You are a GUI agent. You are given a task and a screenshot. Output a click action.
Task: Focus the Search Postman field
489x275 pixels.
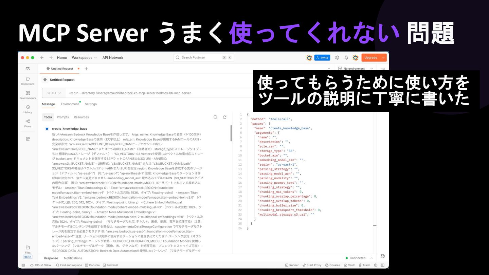click(x=204, y=58)
